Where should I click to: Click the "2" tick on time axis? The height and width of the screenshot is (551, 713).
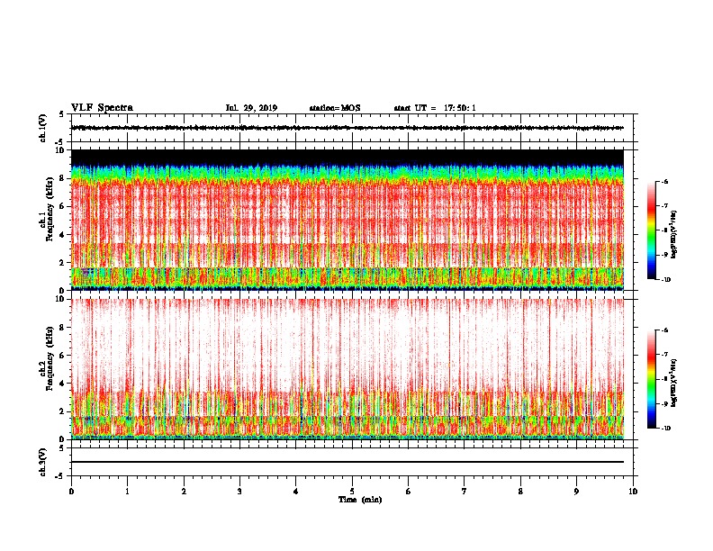pos(184,492)
